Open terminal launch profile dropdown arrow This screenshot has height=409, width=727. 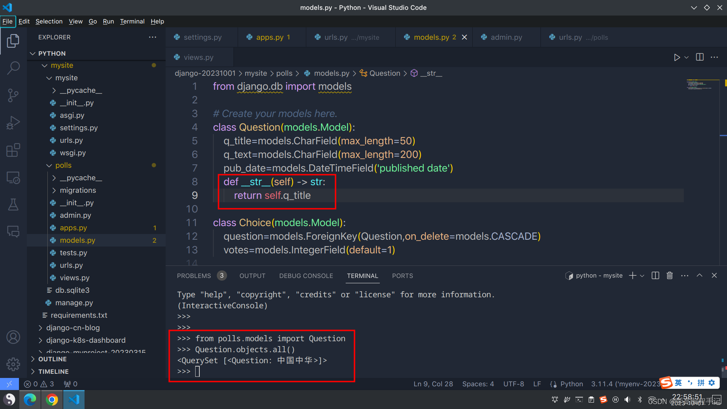642,276
